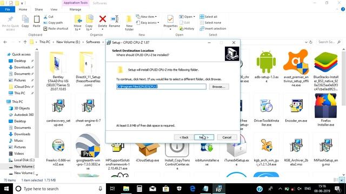
Task: Click the Copy ribbon icon
Action: pyautogui.click(x=25, y=19)
